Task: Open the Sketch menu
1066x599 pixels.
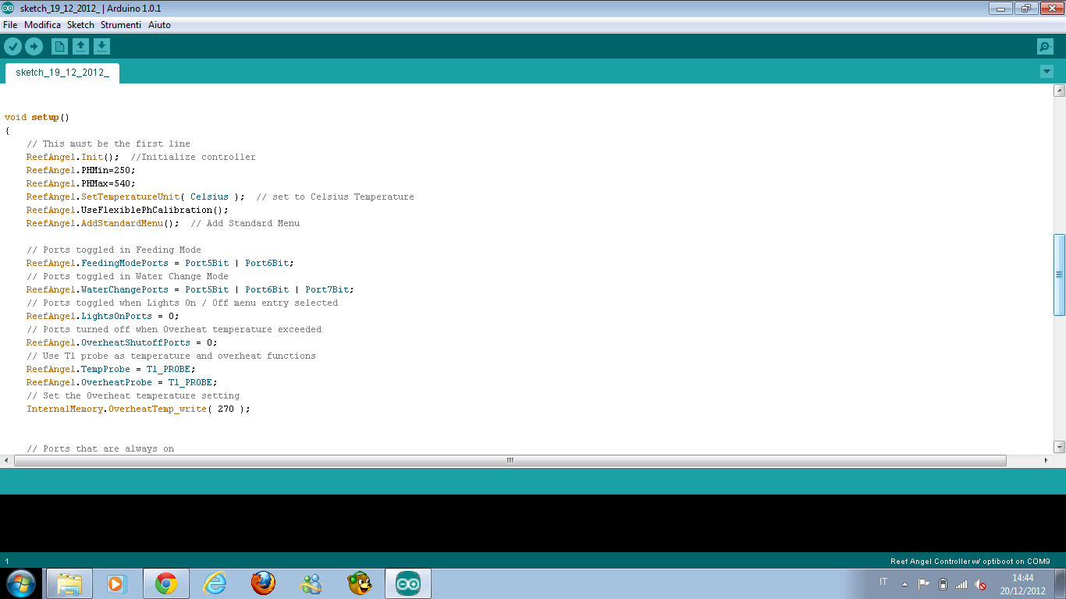Action: (80, 25)
